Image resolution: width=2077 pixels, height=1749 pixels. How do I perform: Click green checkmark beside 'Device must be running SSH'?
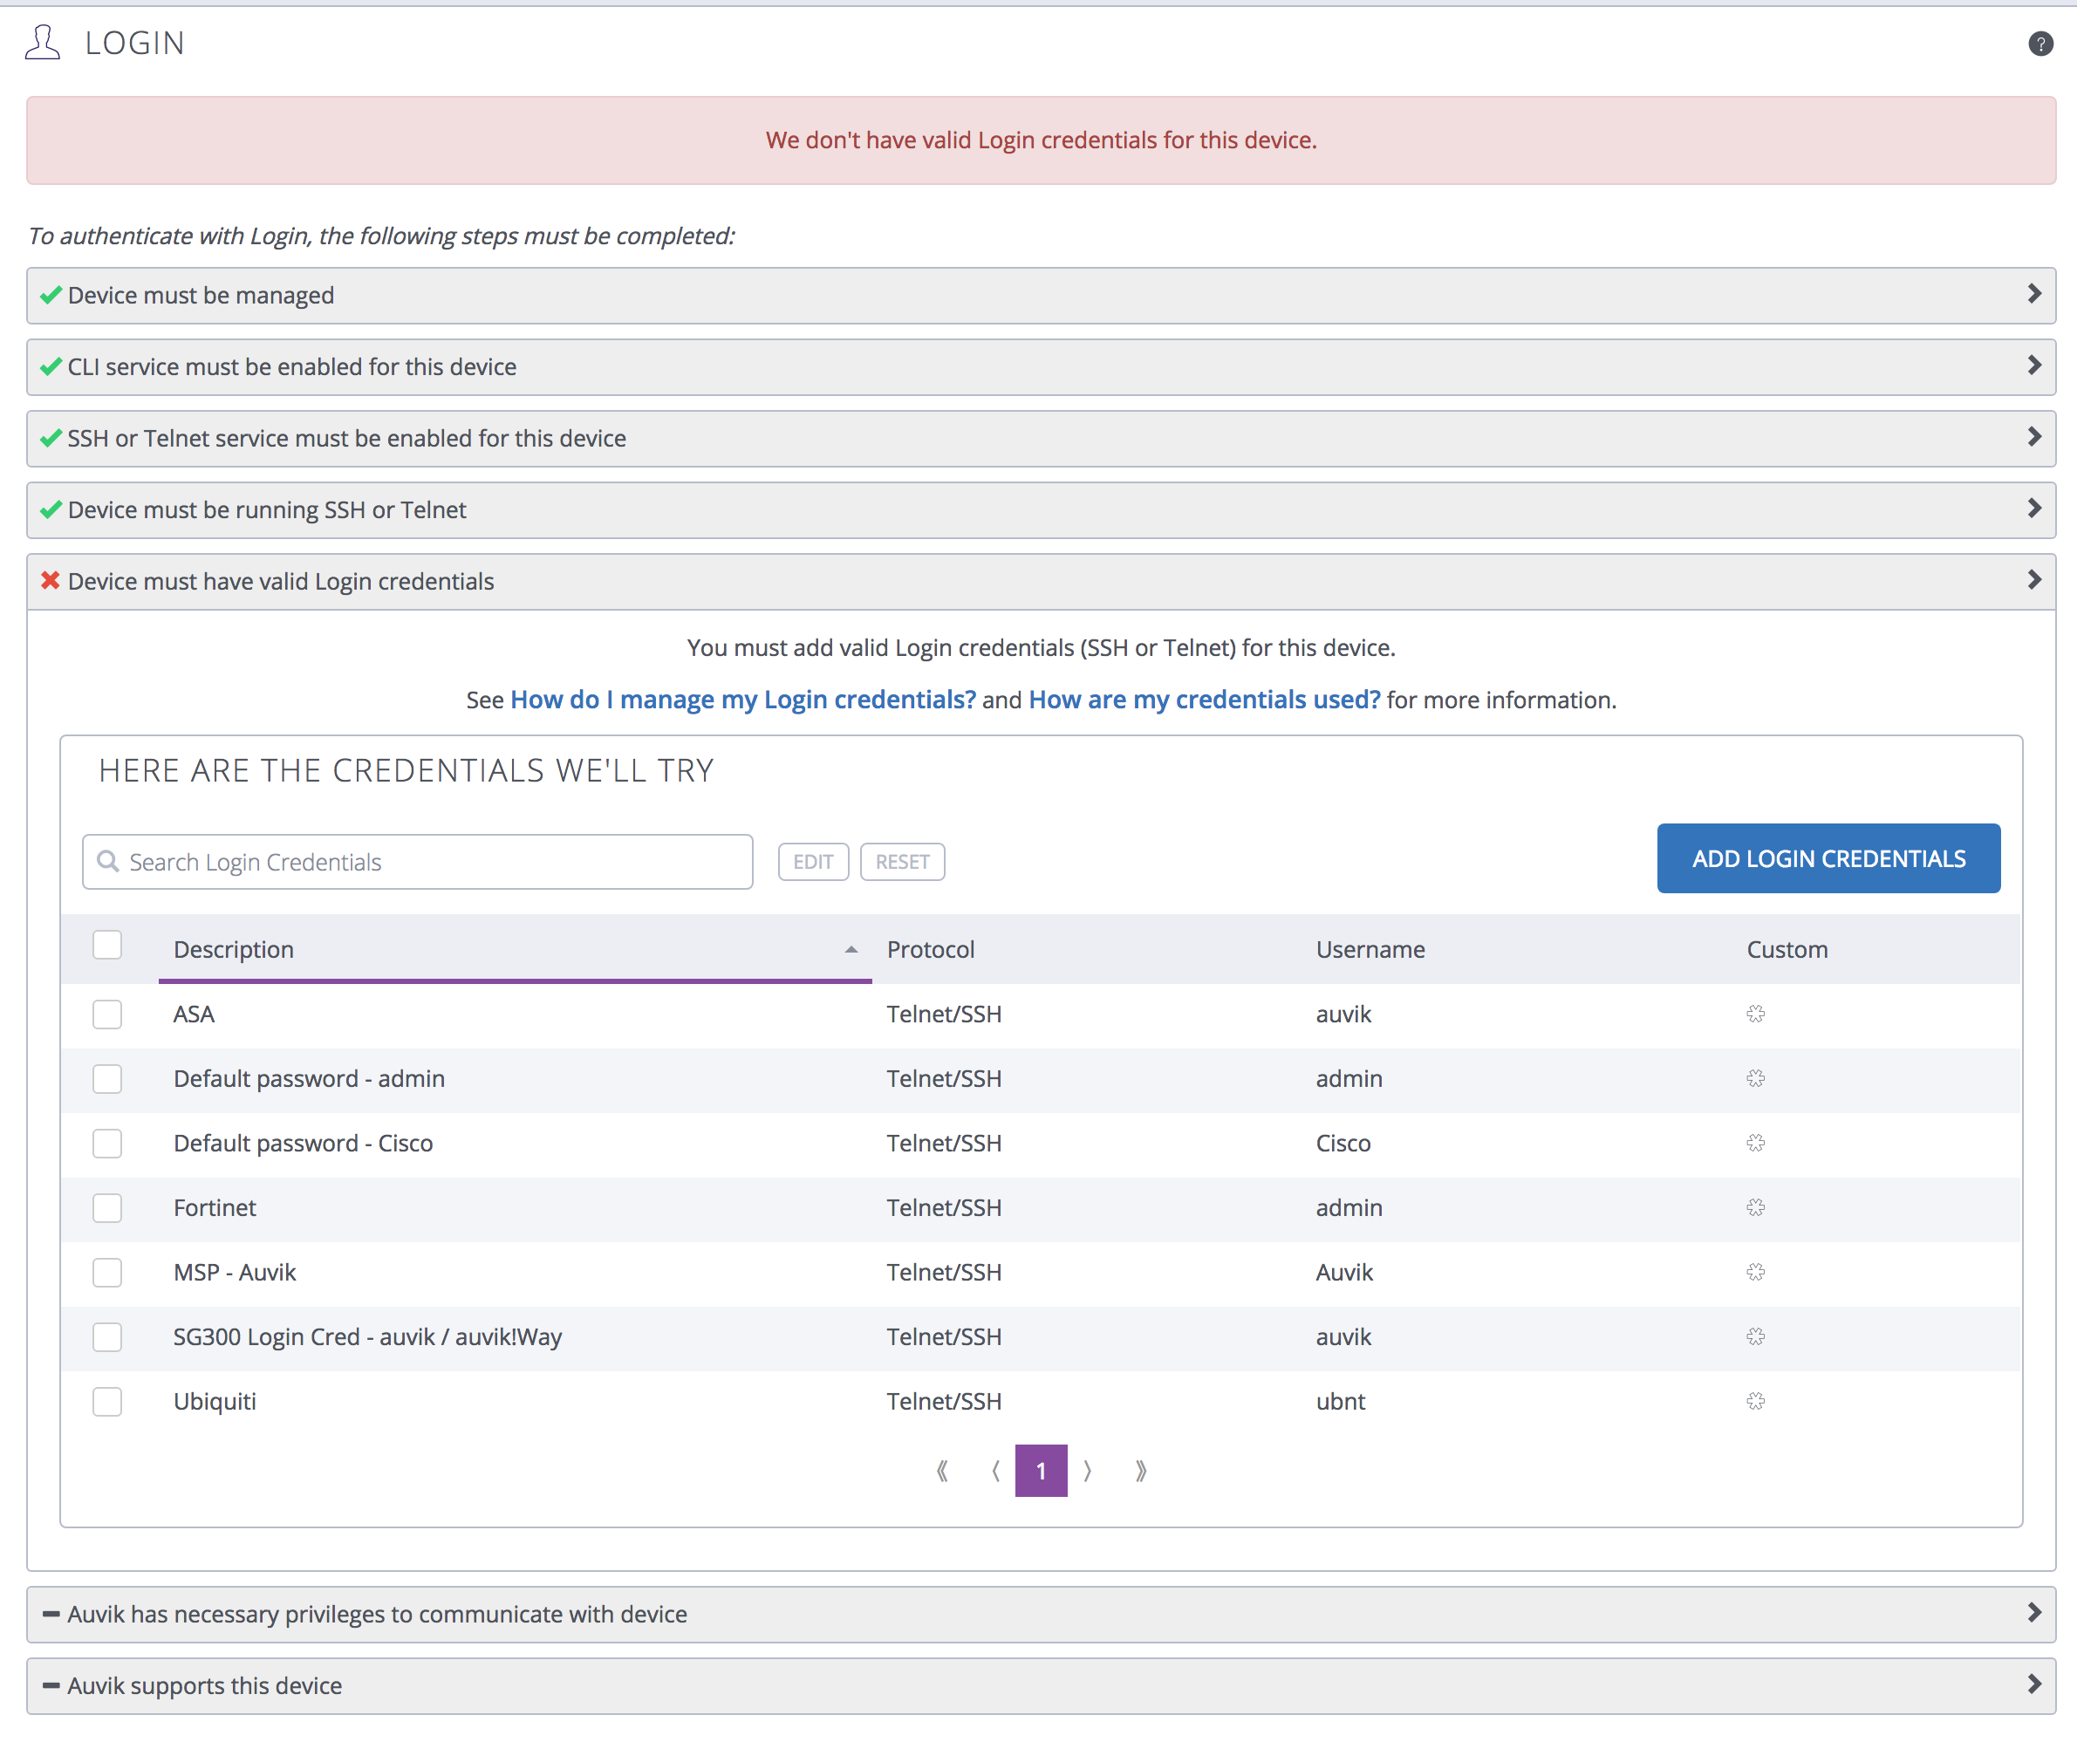[x=51, y=509]
